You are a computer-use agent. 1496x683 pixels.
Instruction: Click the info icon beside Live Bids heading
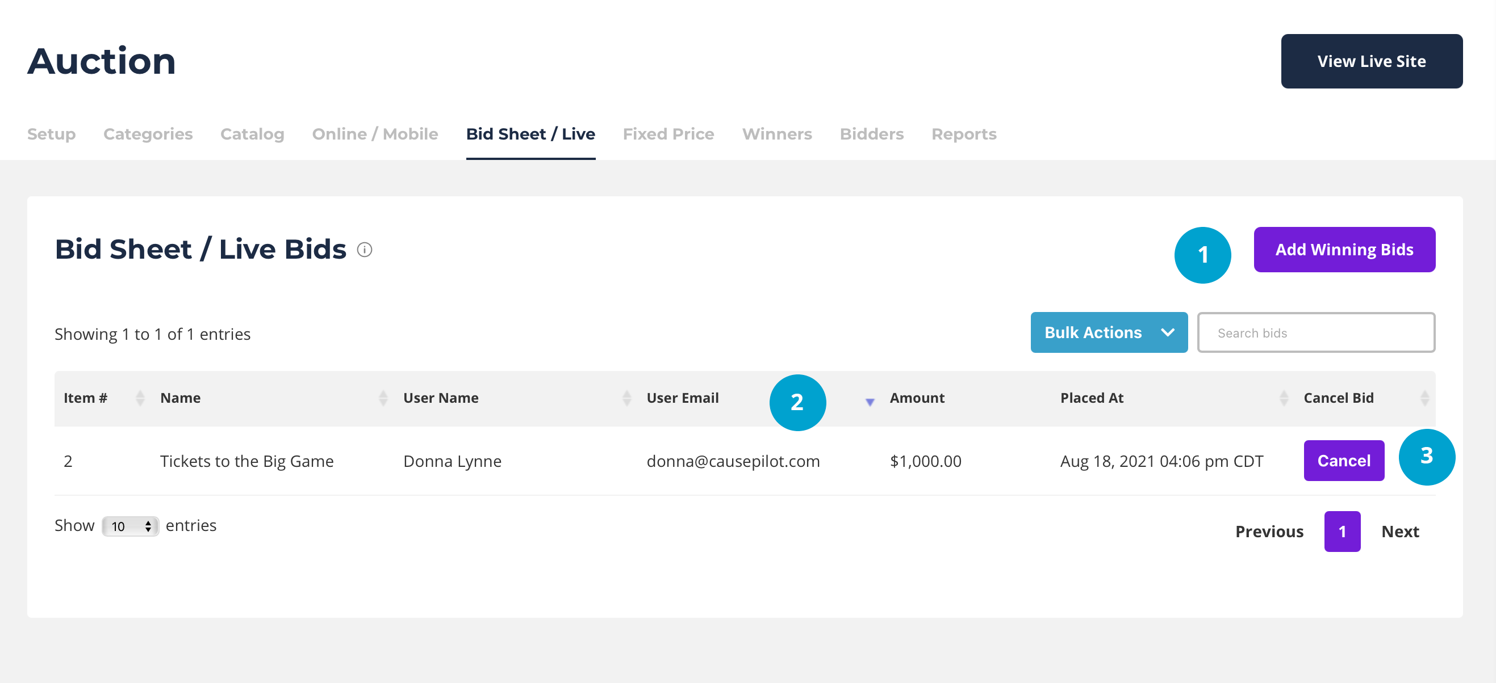364,250
